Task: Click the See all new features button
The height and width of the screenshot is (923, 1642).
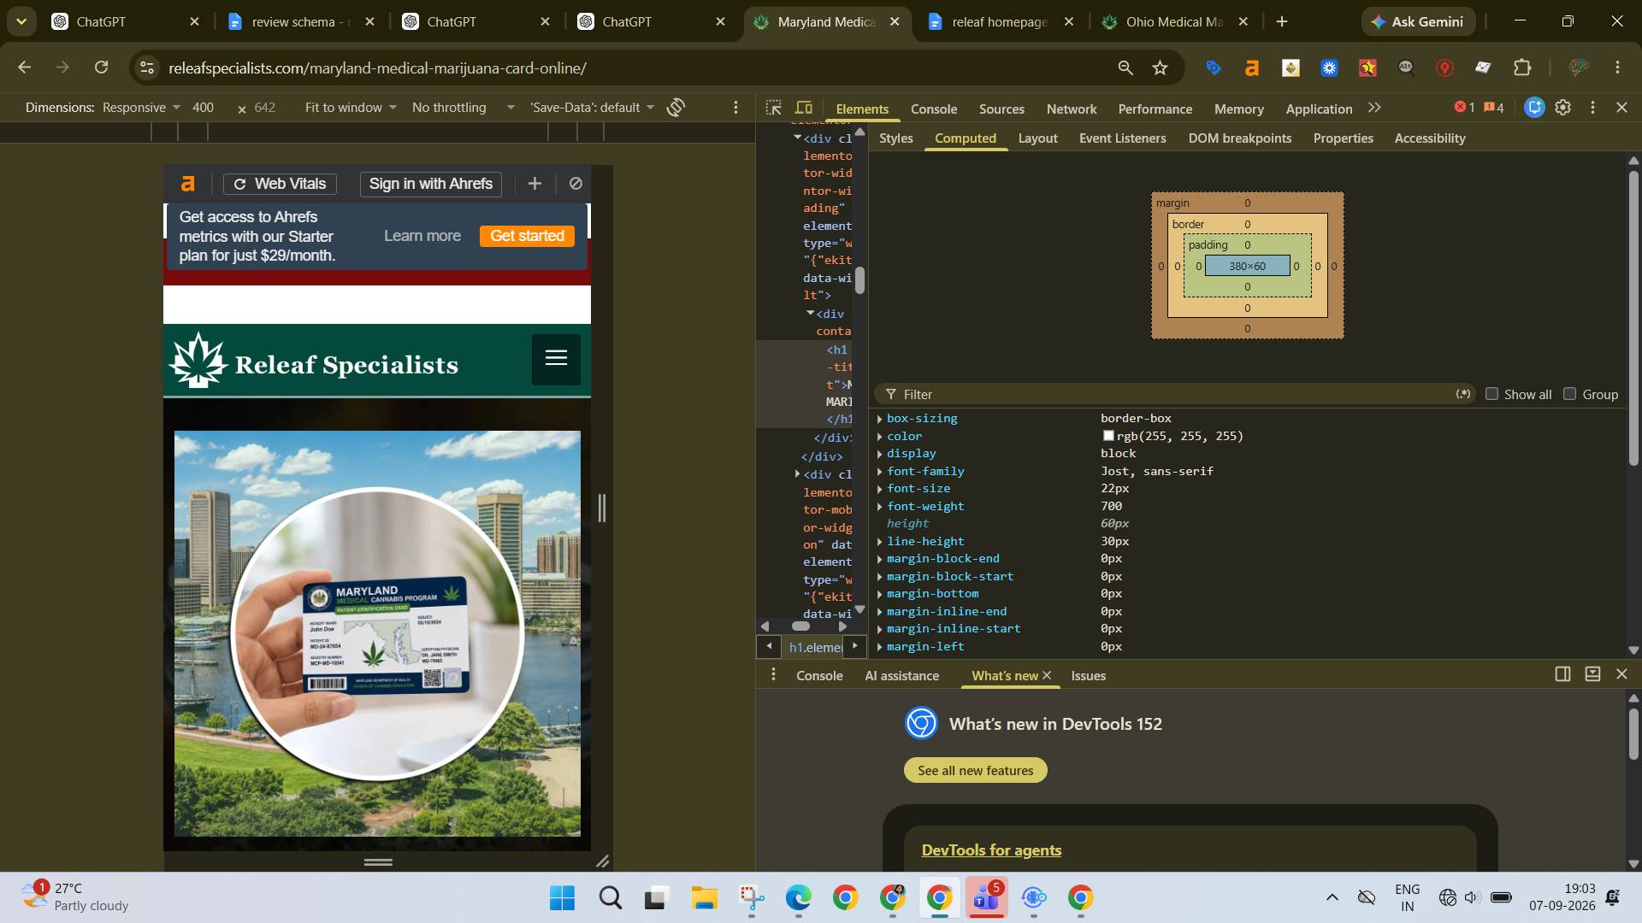Action: click(x=976, y=770)
